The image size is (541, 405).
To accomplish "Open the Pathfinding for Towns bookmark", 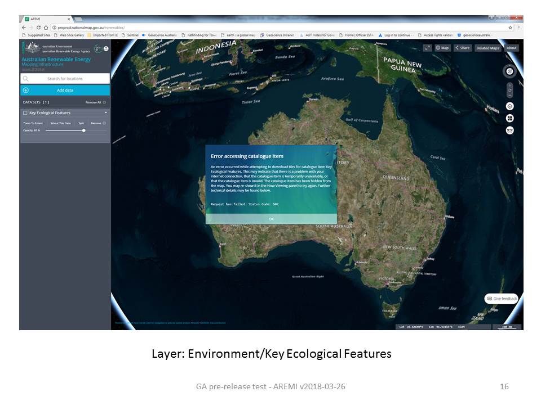I will coord(199,35).
